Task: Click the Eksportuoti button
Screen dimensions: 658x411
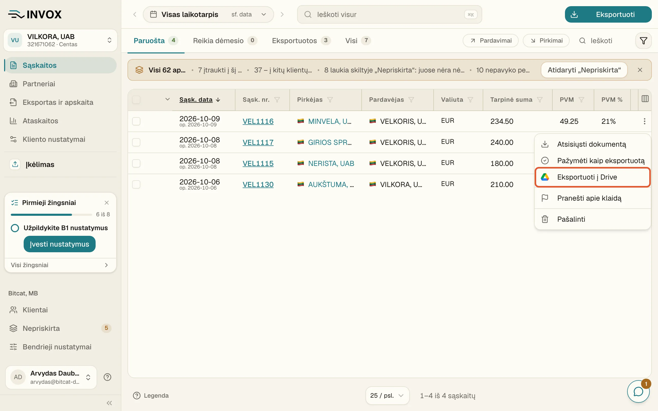Action: [608, 14]
